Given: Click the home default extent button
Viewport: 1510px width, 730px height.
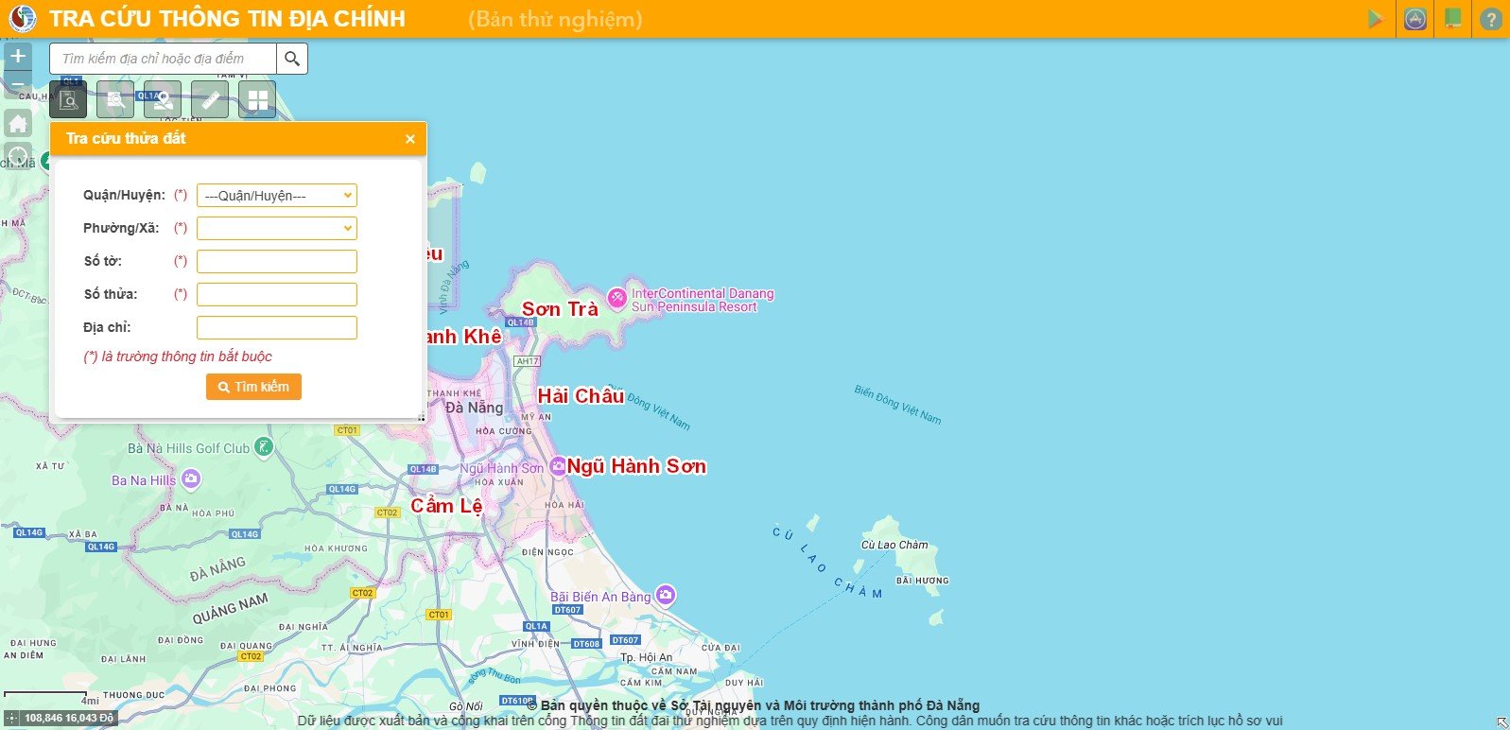Looking at the screenshot, I should [x=18, y=124].
